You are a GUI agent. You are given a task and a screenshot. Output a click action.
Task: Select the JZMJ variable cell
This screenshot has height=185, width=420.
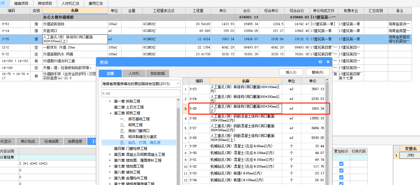point(410,155)
